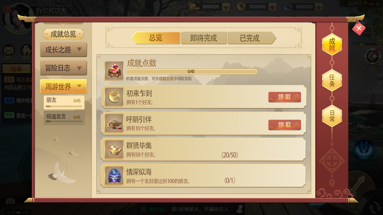The image size is (383, 215).
Task: Claim the 初来乍到 reward with 领取
Action: pyautogui.click(x=285, y=97)
